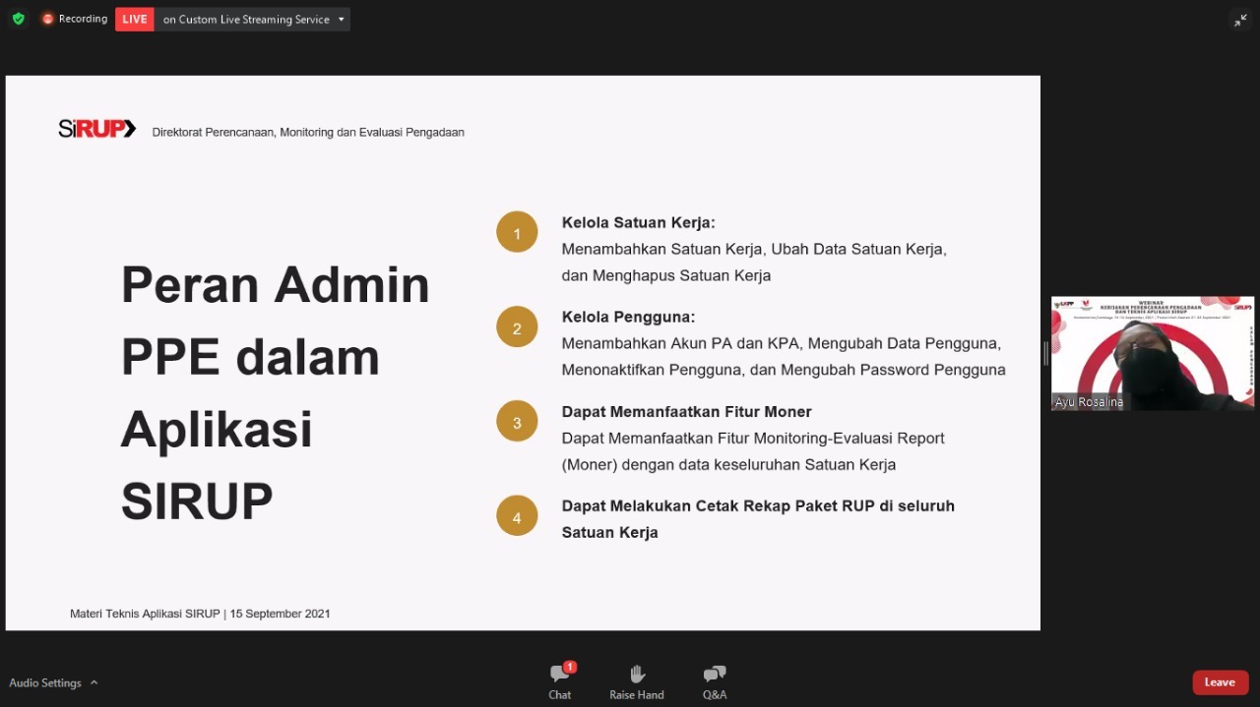Click the red Recording indicator icon
1260x707 pixels.
[x=47, y=19]
